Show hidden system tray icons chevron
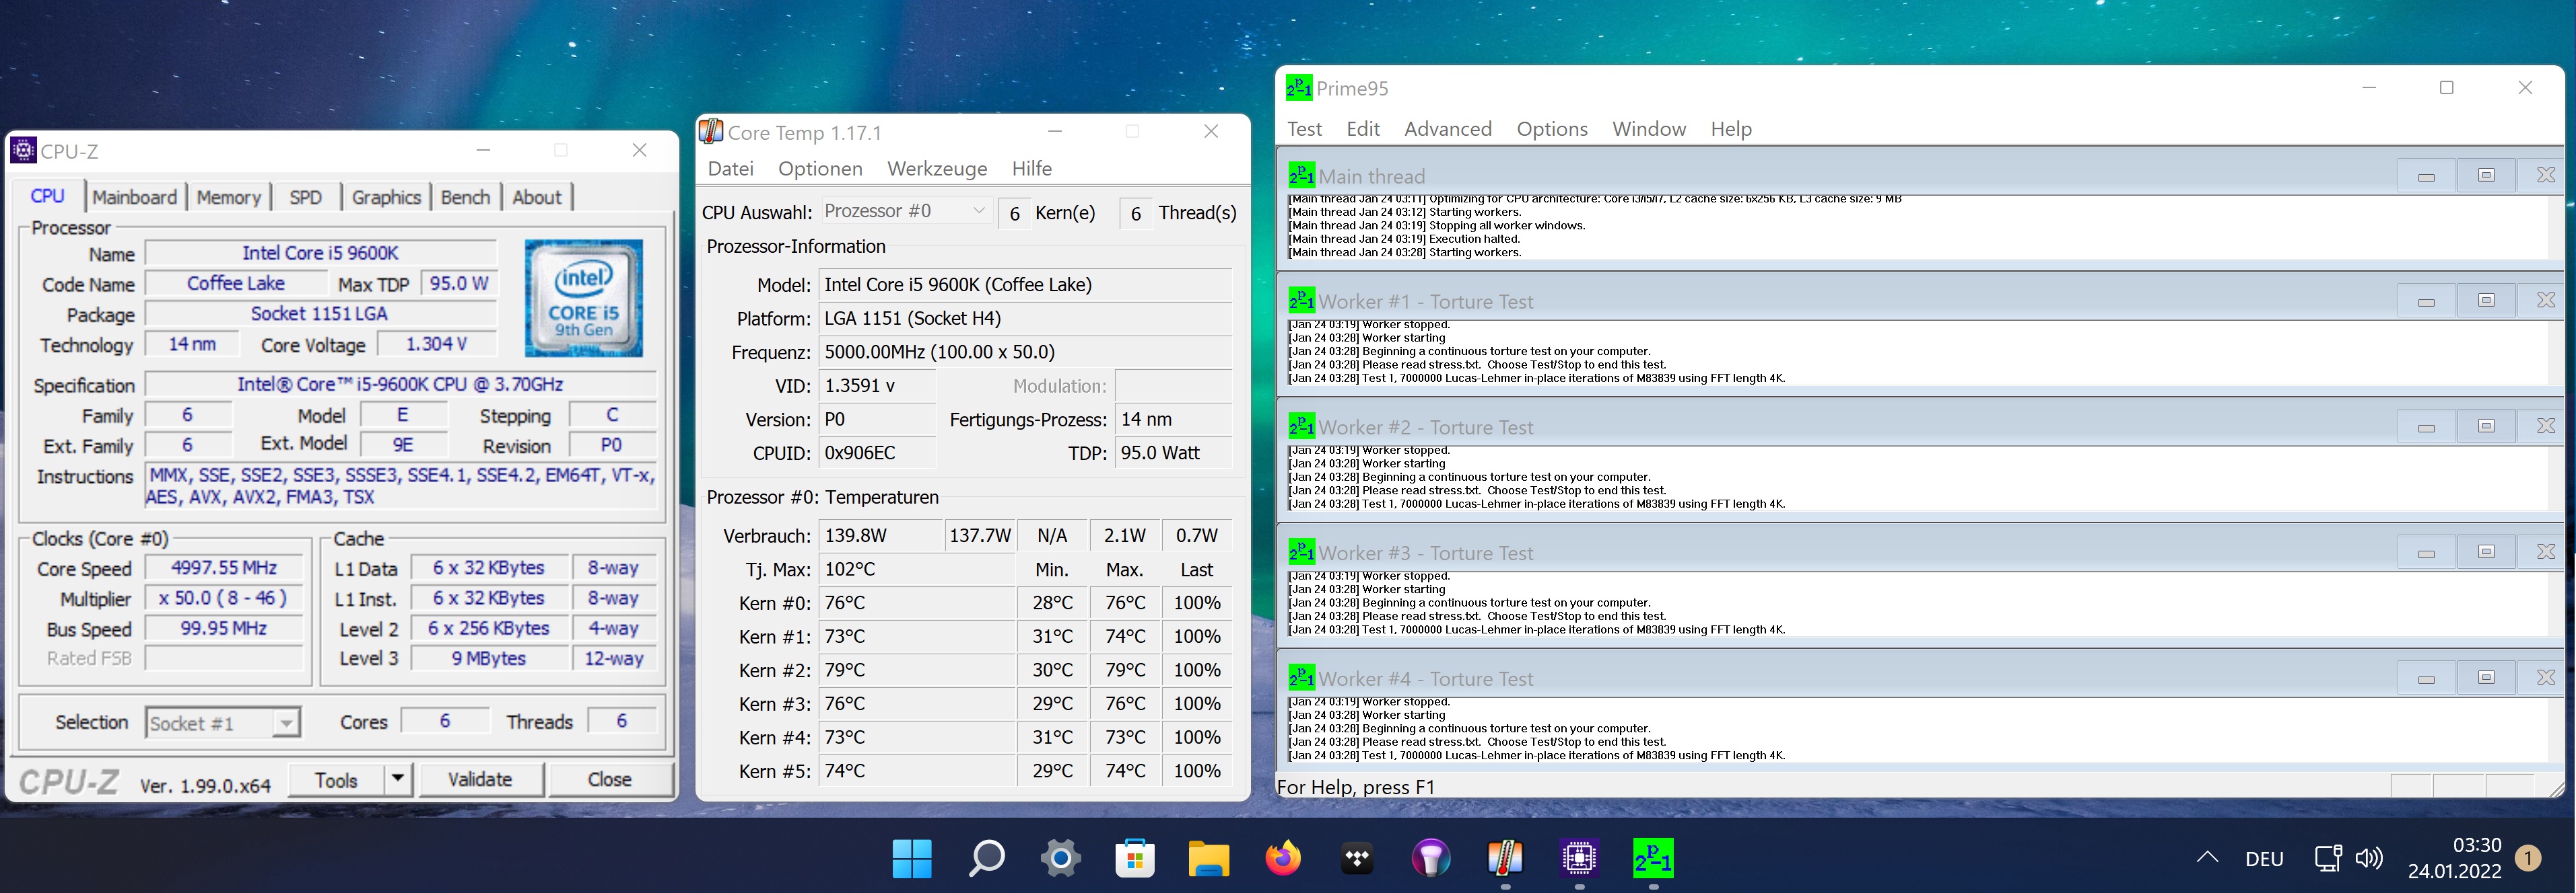This screenshot has height=893, width=2576. [x=2208, y=858]
